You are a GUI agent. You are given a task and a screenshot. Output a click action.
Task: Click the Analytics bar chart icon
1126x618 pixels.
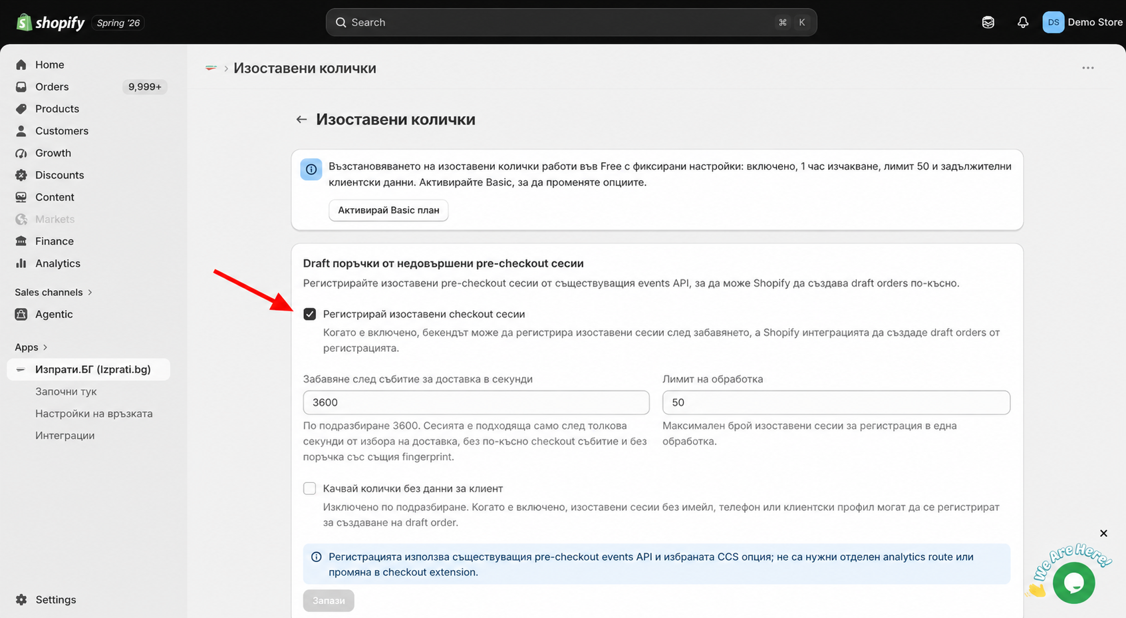click(x=21, y=263)
